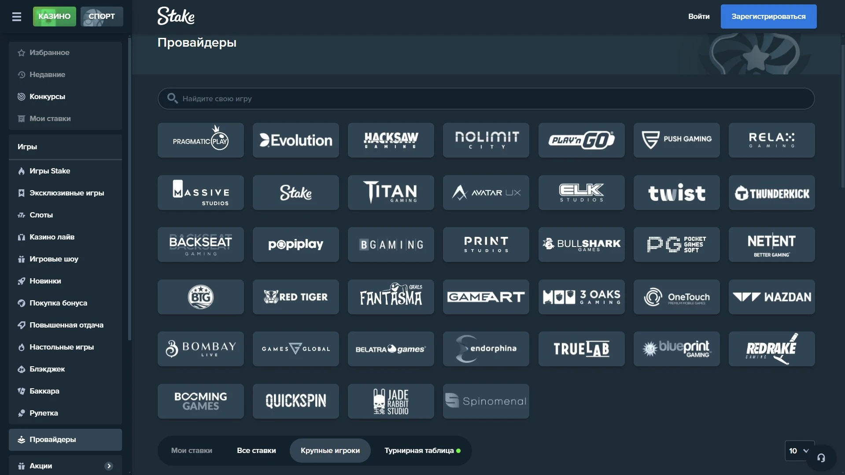This screenshot has width=845, height=475.
Task: Open Рулетка in sidebar
Action: click(x=65, y=413)
